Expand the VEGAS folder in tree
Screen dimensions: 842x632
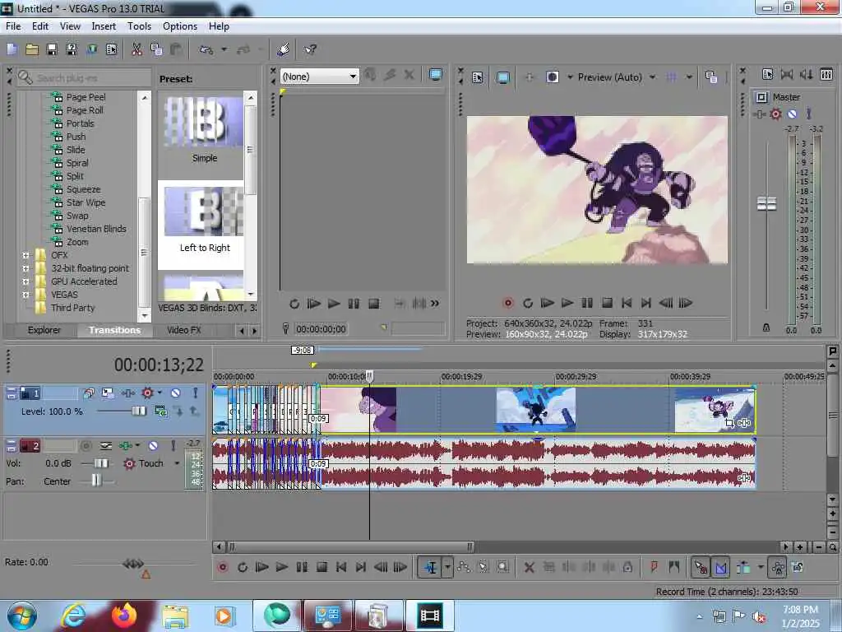(25, 295)
